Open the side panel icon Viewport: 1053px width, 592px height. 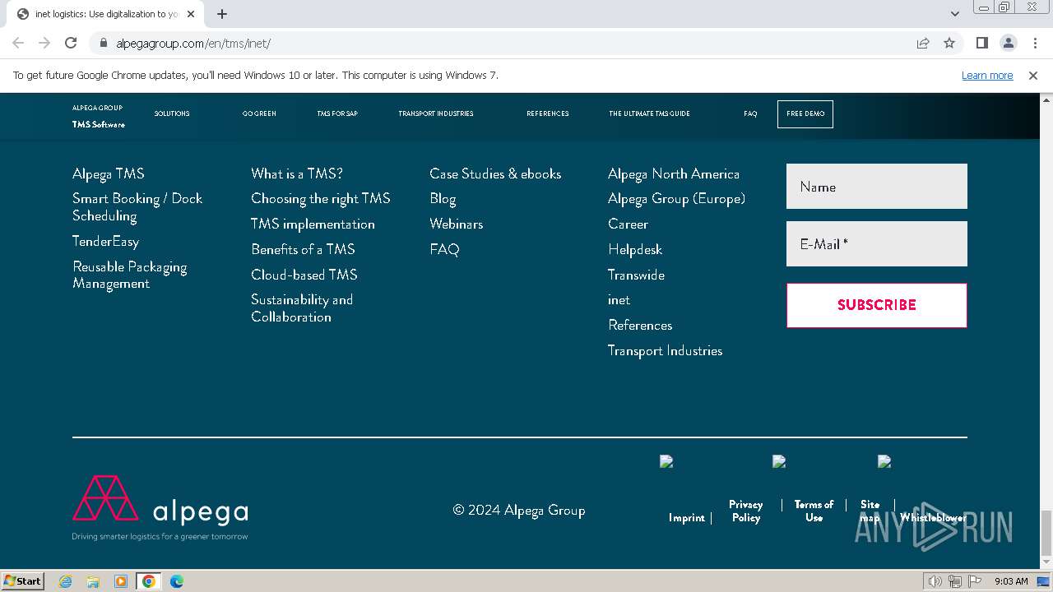pos(981,43)
